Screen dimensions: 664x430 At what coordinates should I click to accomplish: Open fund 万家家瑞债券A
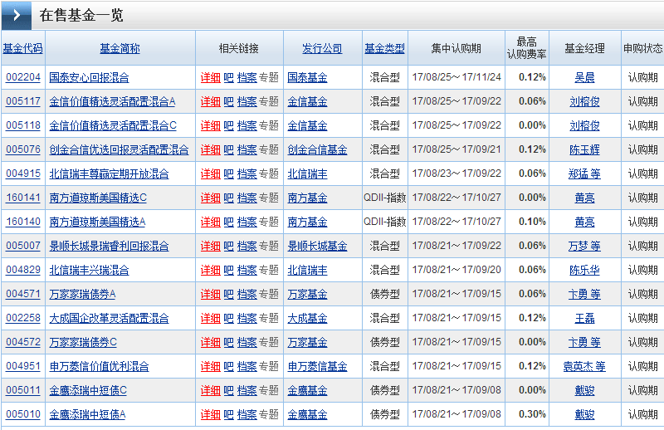tap(82, 294)
